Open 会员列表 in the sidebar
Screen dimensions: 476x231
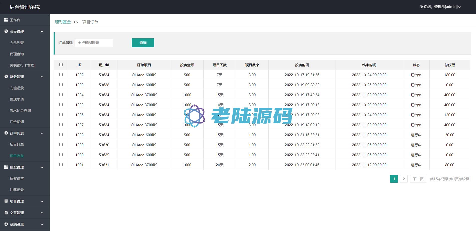click(17, 43)
